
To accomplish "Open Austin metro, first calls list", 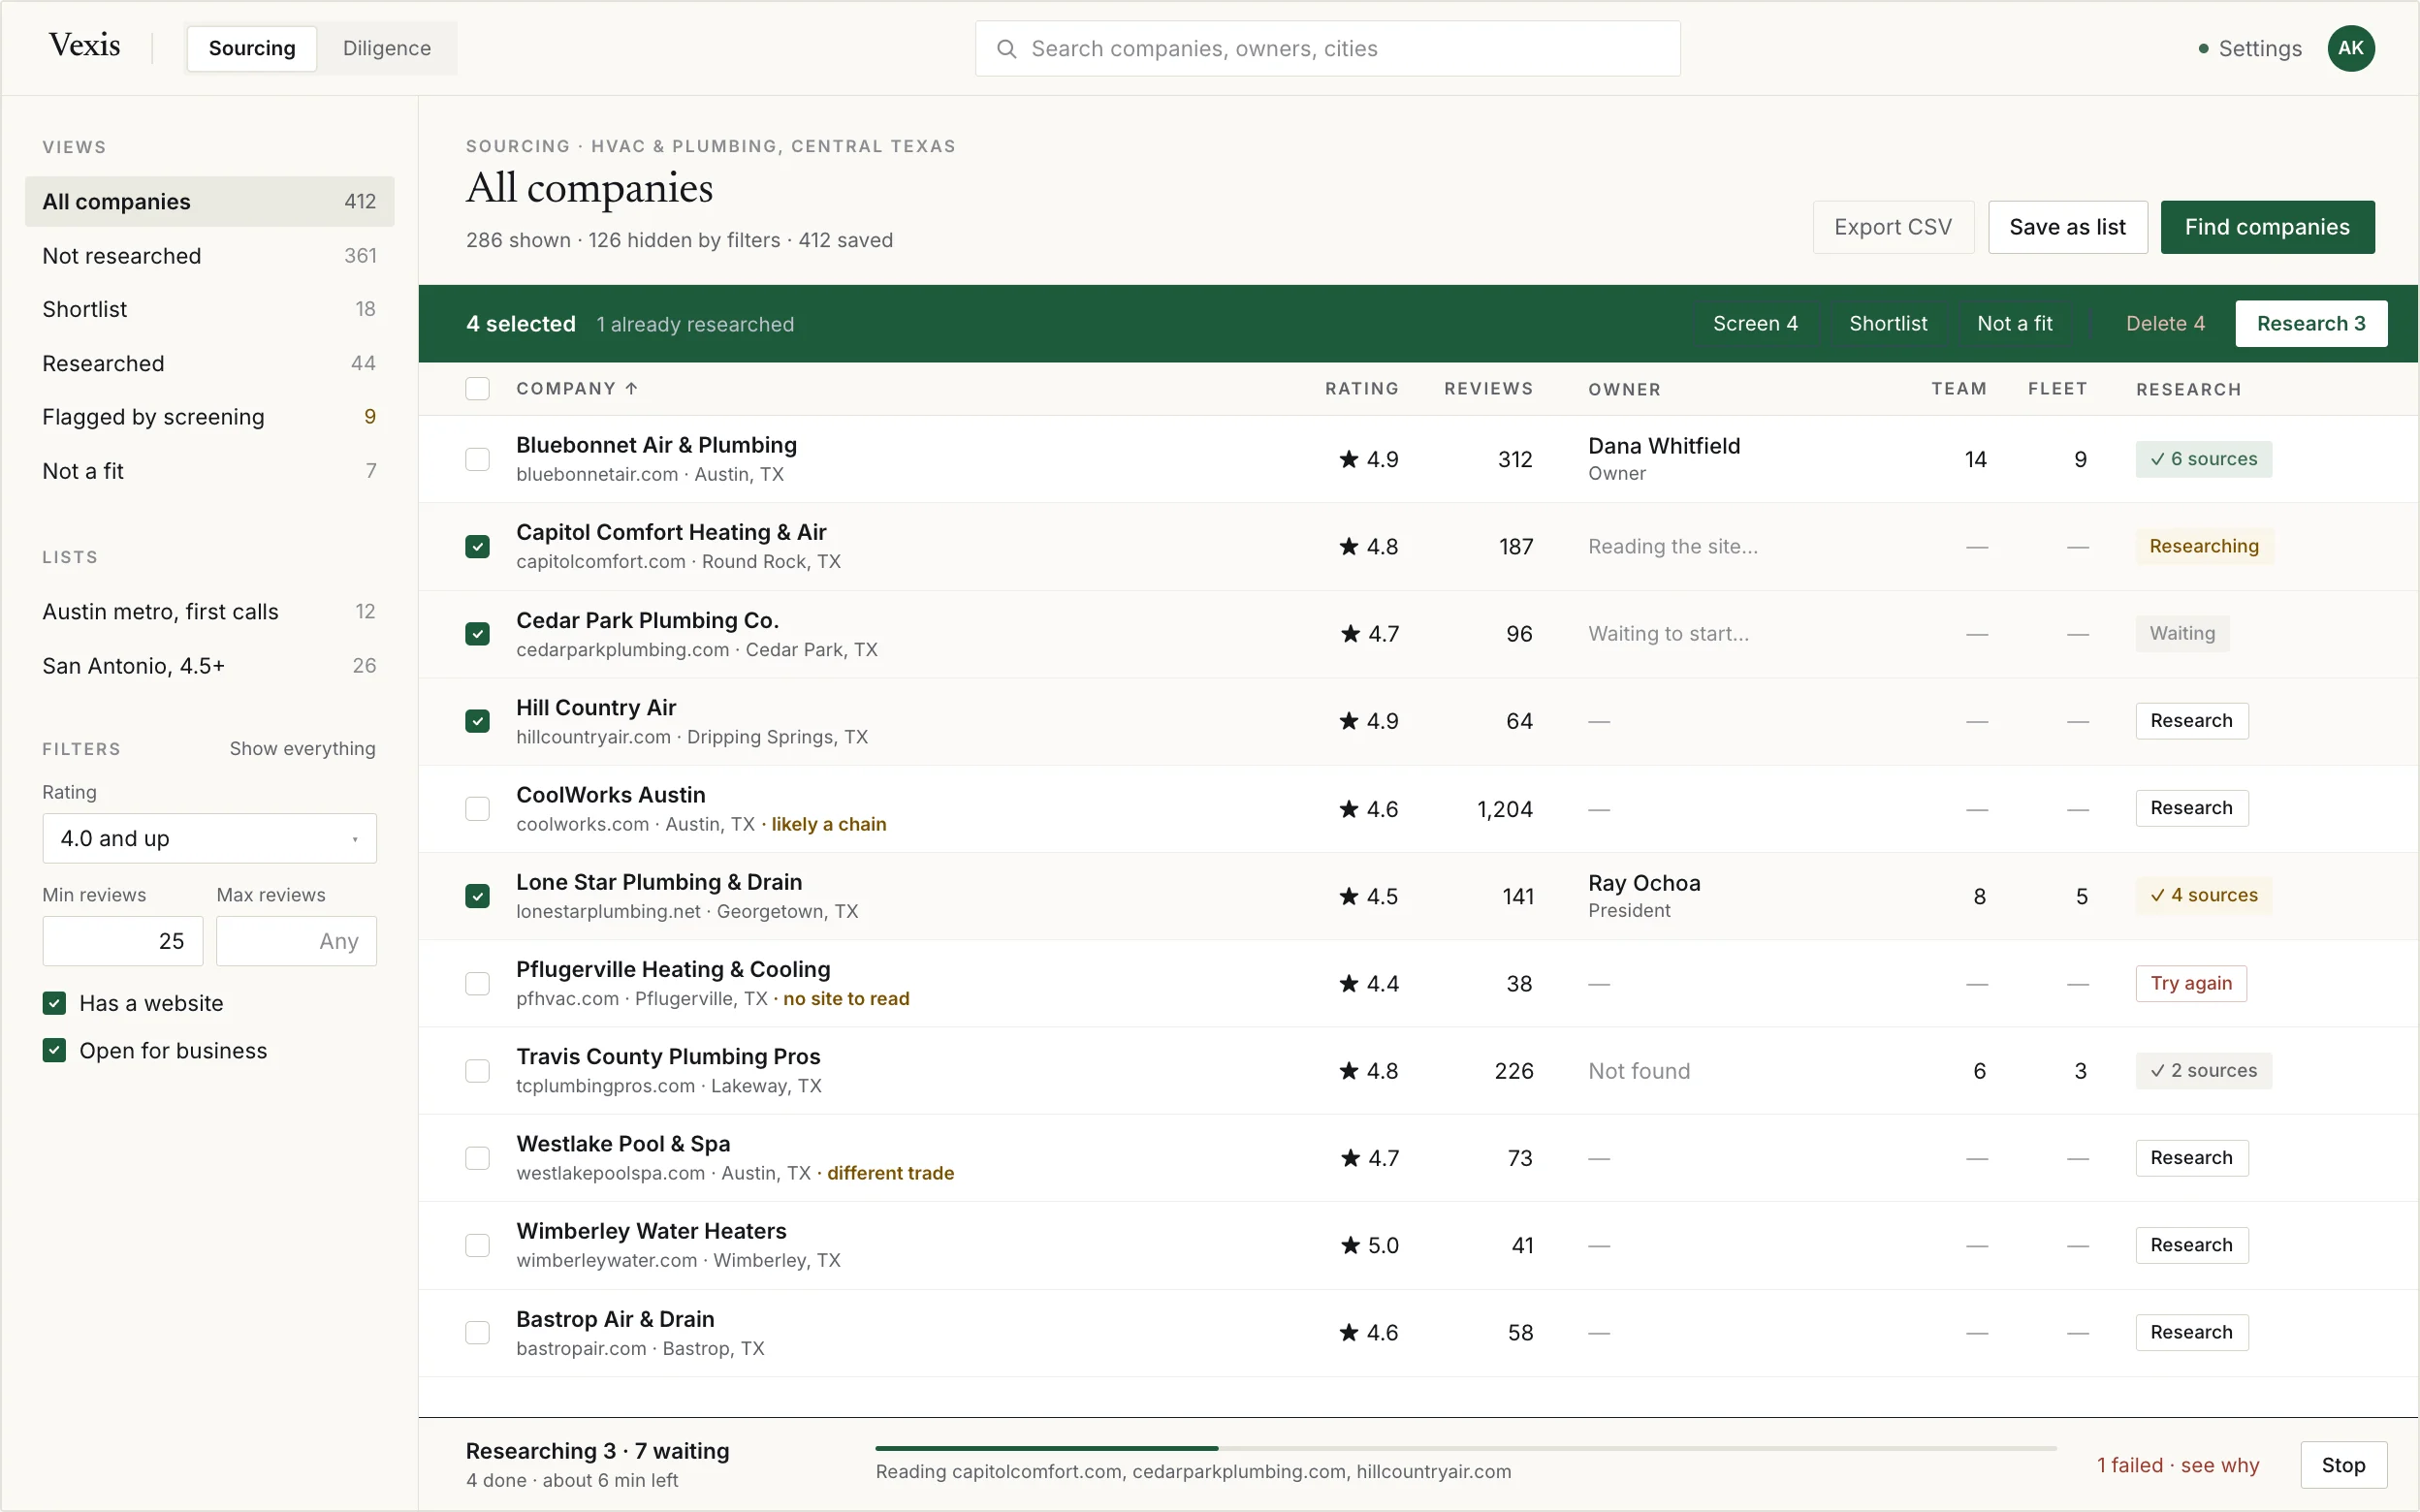I will click(x=209, y=611).
